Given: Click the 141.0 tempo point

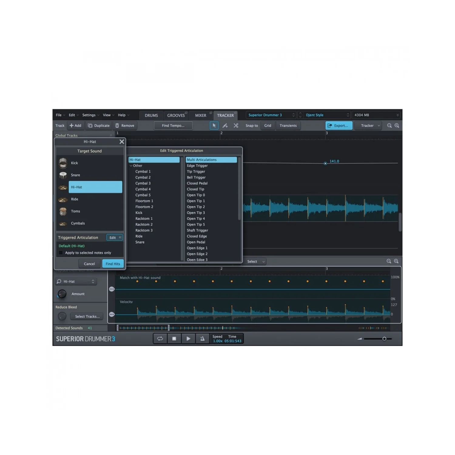Looking at the screenshot, I should tap(325, 163).
